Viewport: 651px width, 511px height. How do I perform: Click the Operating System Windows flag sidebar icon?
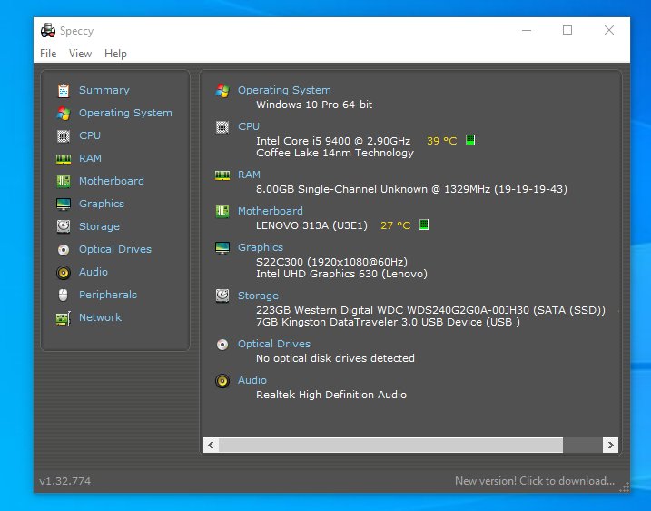pyautogui.click(x=64, y=113)
